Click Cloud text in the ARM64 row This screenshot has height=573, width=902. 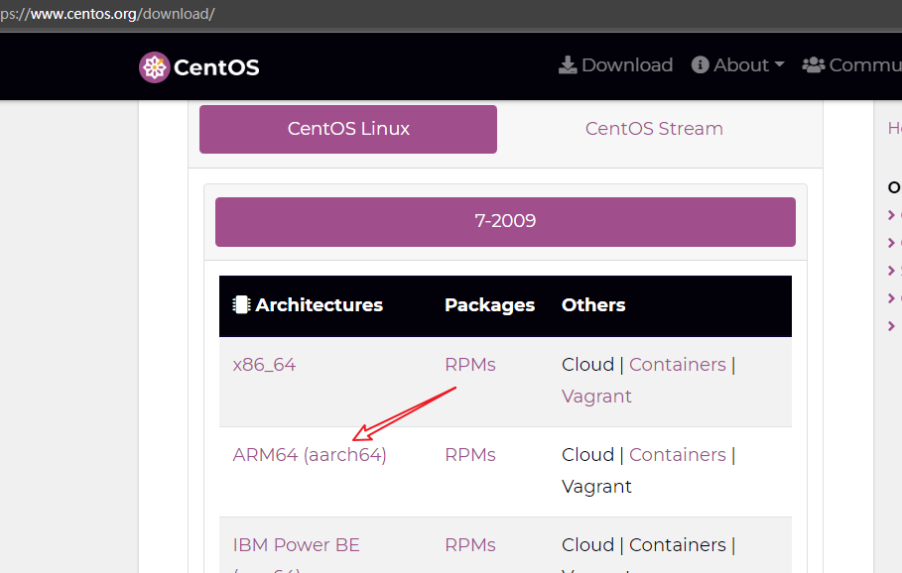(587, 455)
